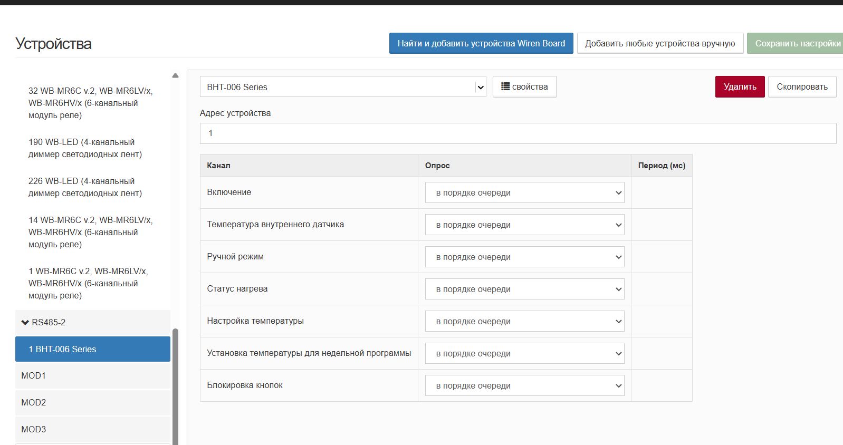Open polling dropdown for Блокировка кнопок
Screen dimensions: 843x445
click(x=524, y=386)
